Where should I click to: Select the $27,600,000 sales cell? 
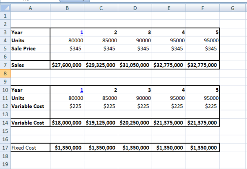coord(67,65)
